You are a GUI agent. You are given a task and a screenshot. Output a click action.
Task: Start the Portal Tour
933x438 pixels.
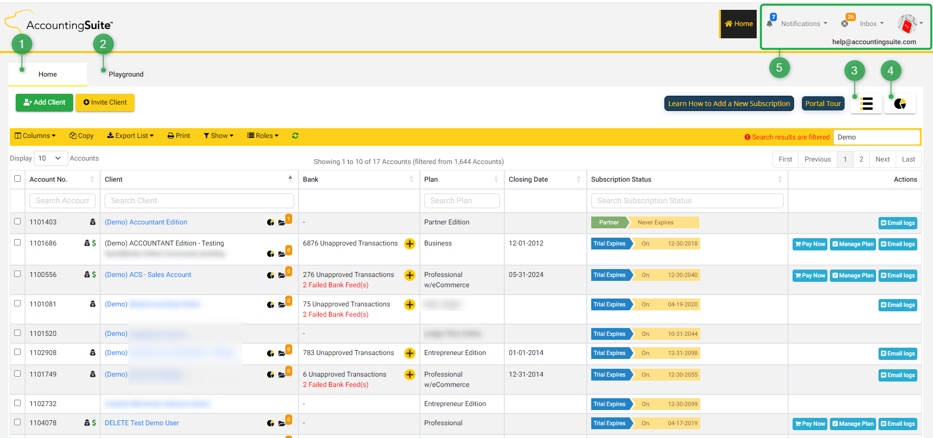pyautogui.click(x=823, y=104)
